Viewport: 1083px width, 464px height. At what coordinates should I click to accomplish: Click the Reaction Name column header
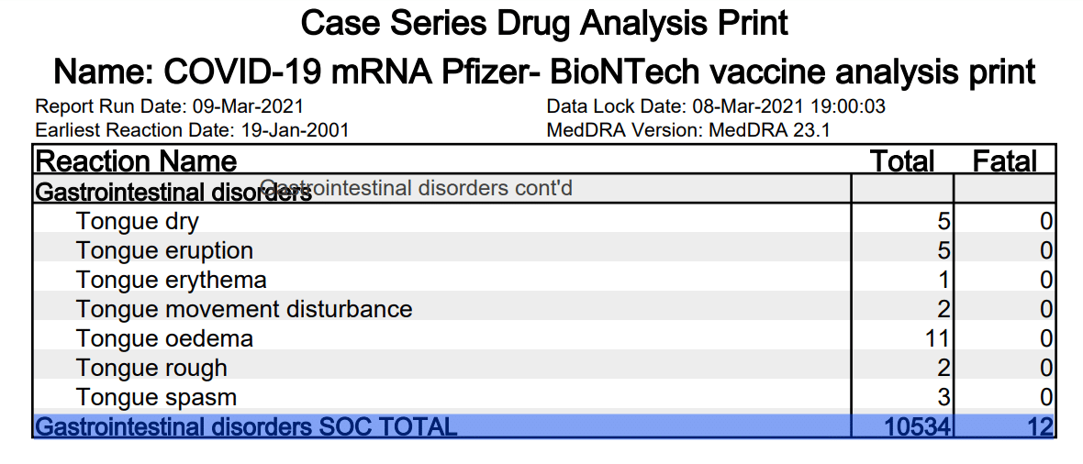click(136, 161)
